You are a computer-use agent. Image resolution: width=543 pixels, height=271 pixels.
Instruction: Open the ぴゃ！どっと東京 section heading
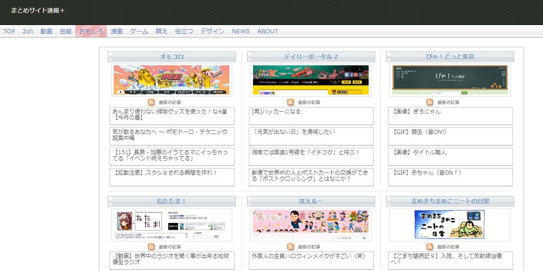pyautogui.click(x=450, y=57)
